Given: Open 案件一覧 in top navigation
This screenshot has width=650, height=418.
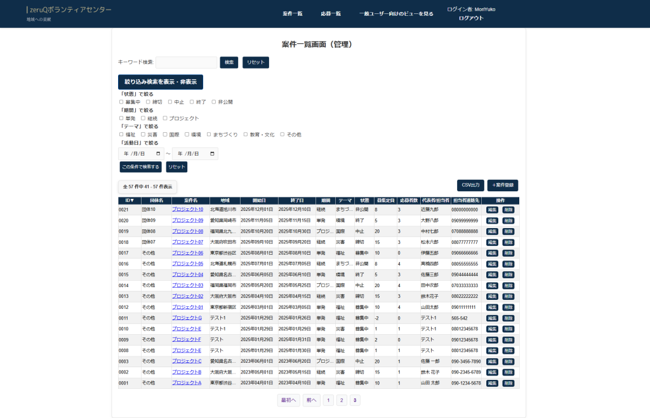Looking at the screenshot, I should [293, 13].
